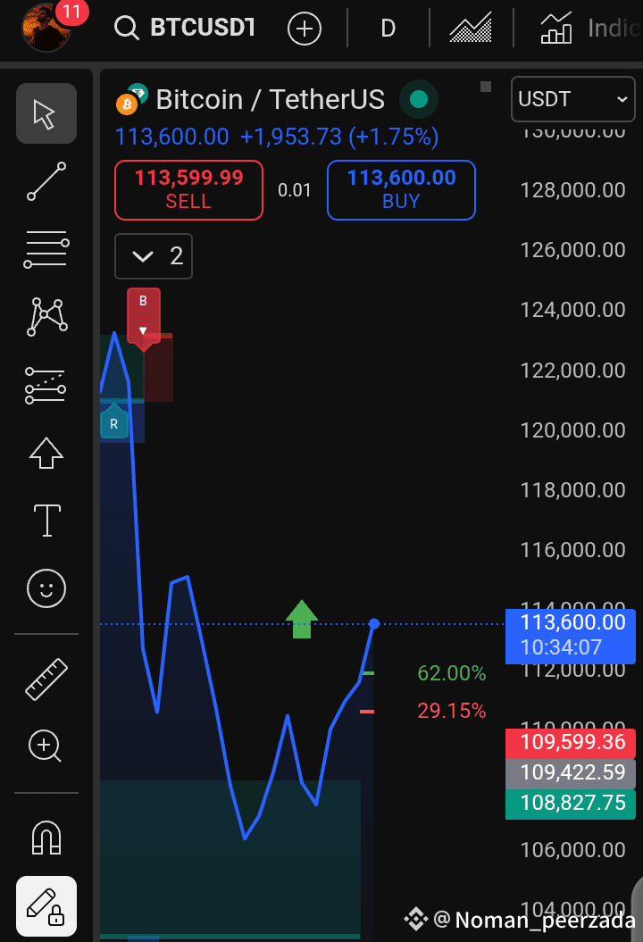This screenshot has width=643, height=942.
Task: Click the +1,953.73 (+1.75%) change value
Action: 339,137
